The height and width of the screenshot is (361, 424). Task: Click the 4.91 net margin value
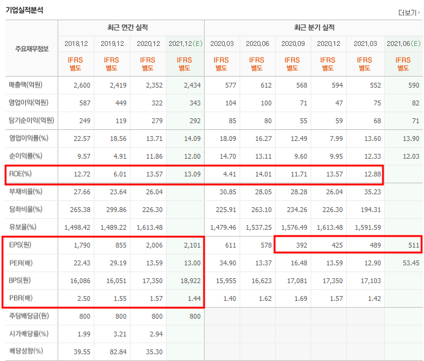tap(120, 156)
